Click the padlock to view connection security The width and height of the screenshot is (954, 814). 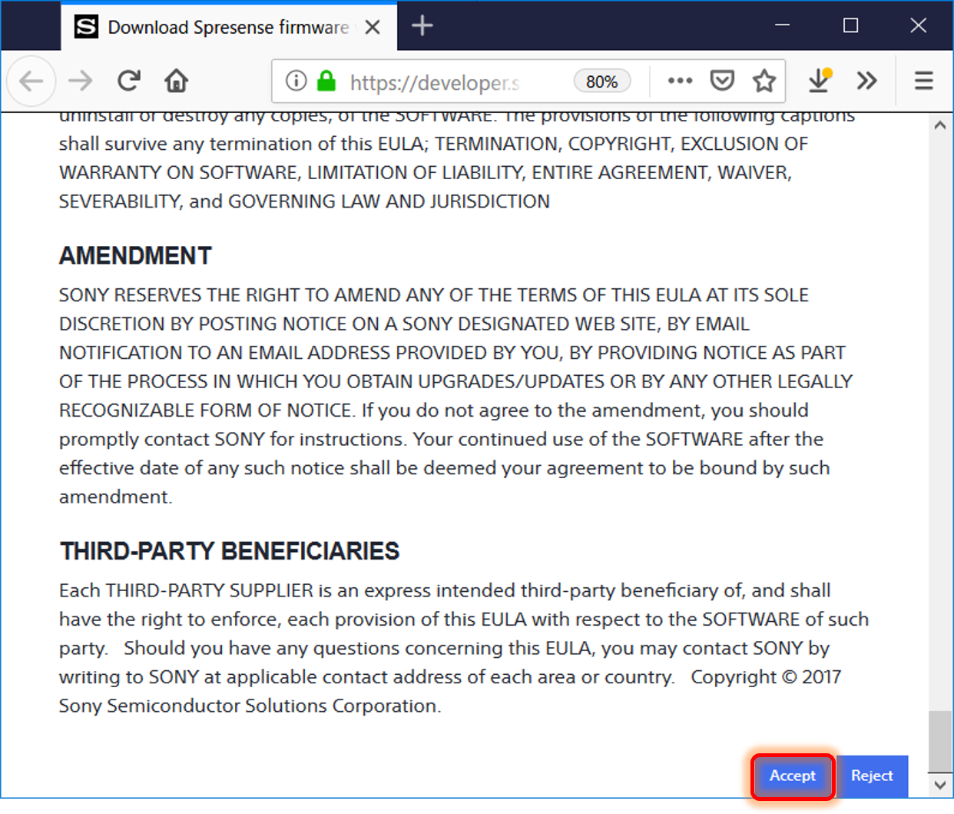pos(326,81)
